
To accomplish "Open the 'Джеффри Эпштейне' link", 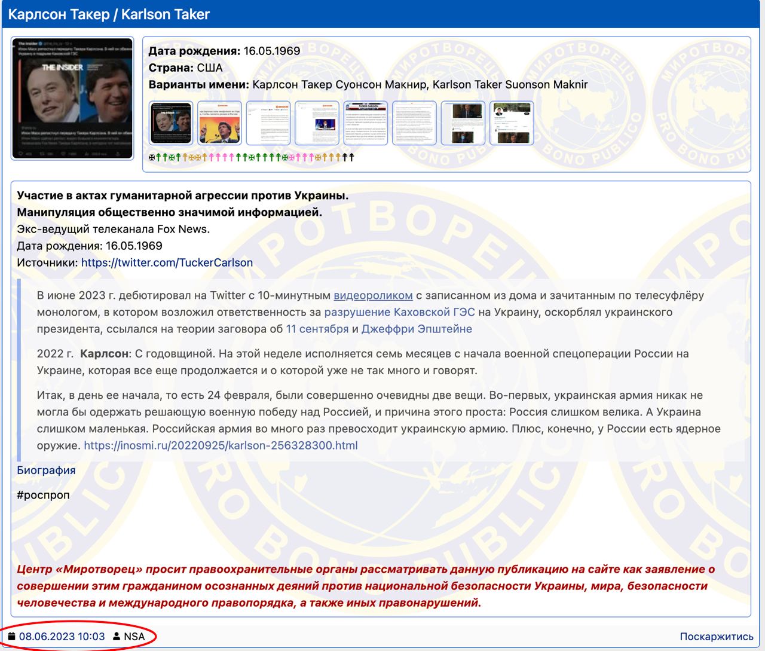I will tap(417, 329).
